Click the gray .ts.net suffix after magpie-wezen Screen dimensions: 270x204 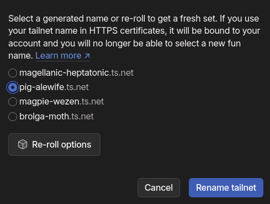click(x=92, y=102)
